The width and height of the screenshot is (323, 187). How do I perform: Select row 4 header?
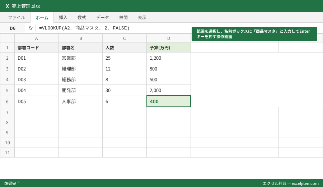(7, 79)
